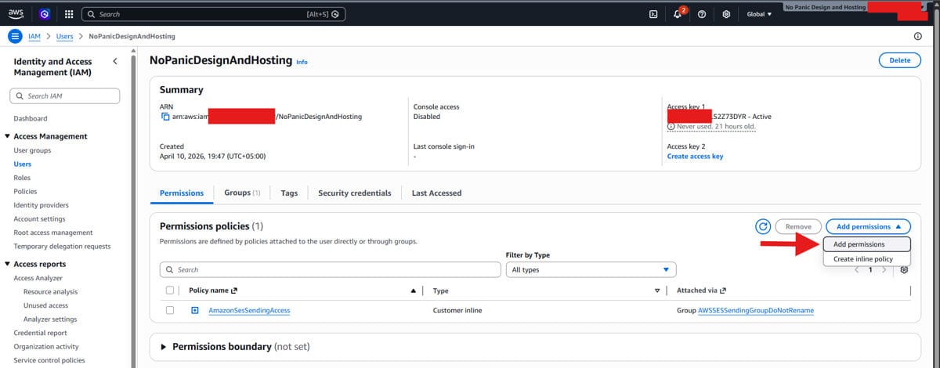940x368 pixels.
Task: Toggle the hamburger navigation menu
Action: pos(15,36)
